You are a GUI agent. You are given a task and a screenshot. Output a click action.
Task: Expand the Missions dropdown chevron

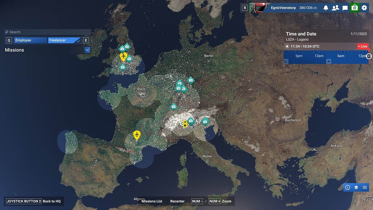pos(87,50)
